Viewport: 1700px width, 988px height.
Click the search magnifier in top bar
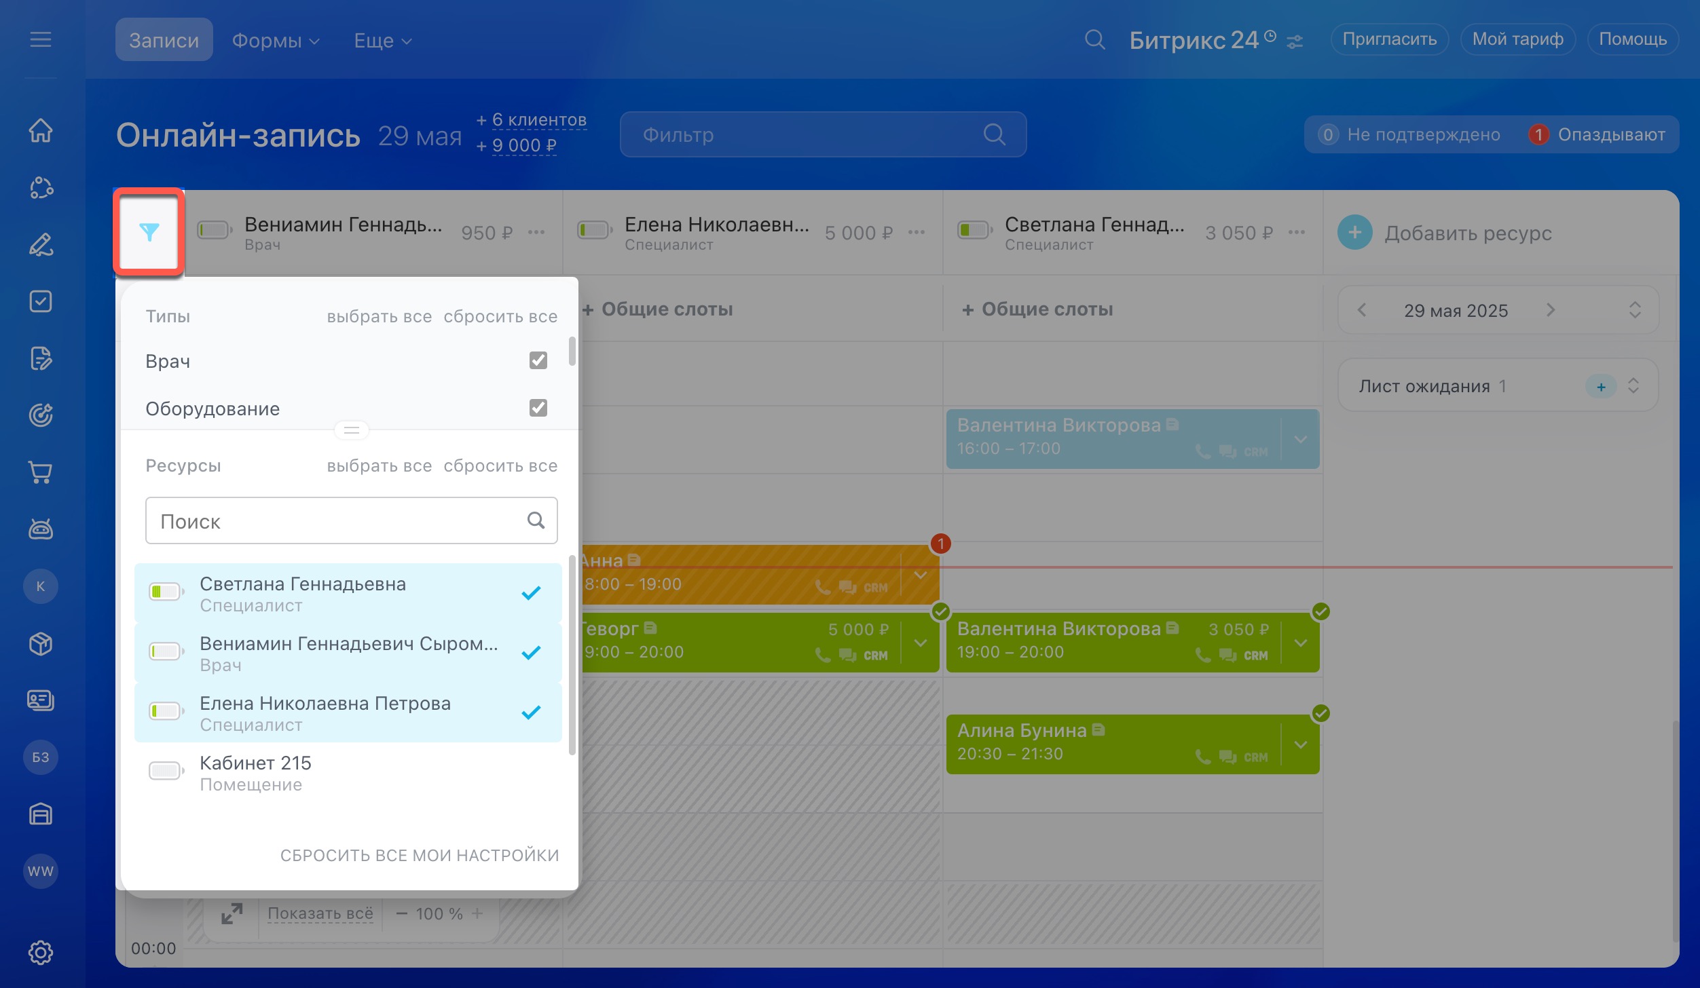(1094, 40)
